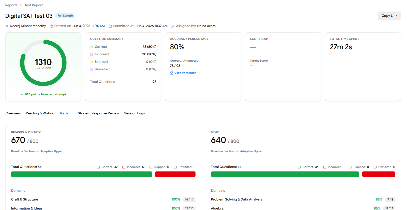Click the assigned-by person icon
The width and height of the screenshot is (407, 210).
tap(173, 26)
